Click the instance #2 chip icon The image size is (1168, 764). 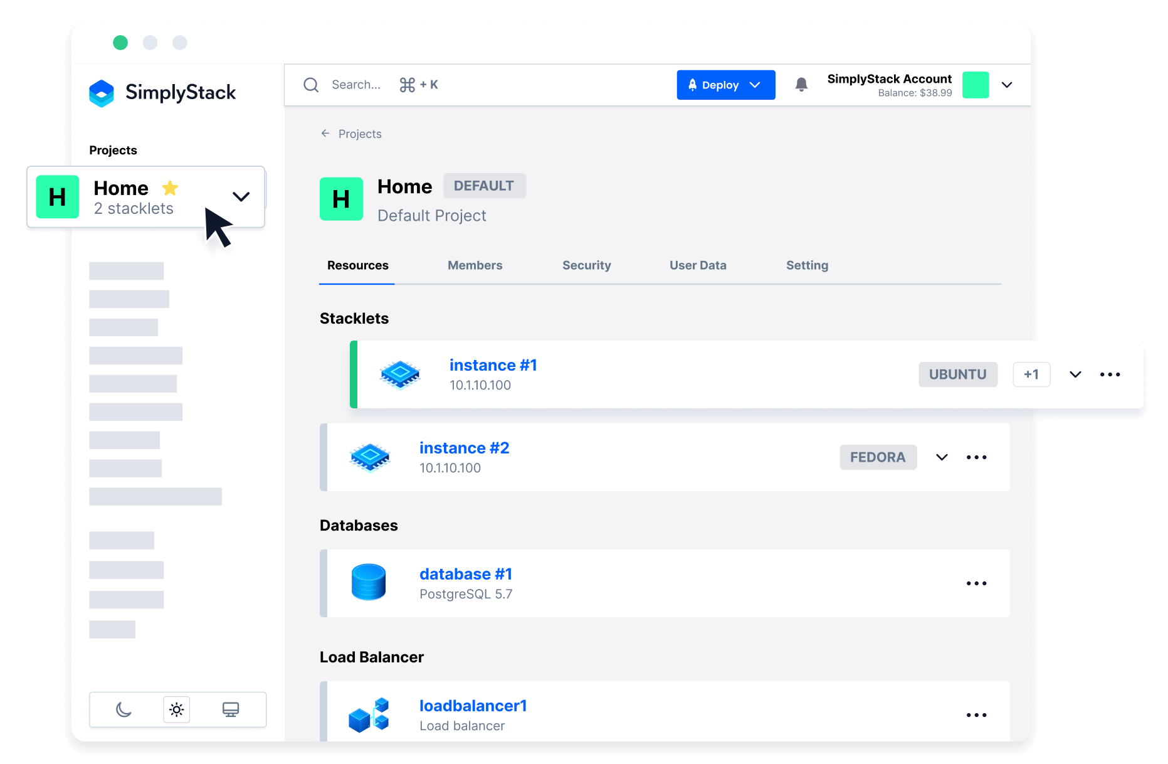[x=370, y=457]
